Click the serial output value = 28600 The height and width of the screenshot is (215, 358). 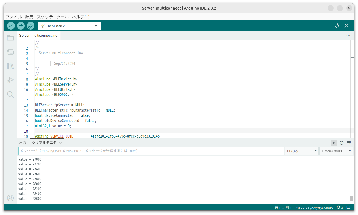pyautogui.click(x=30, y=199)
